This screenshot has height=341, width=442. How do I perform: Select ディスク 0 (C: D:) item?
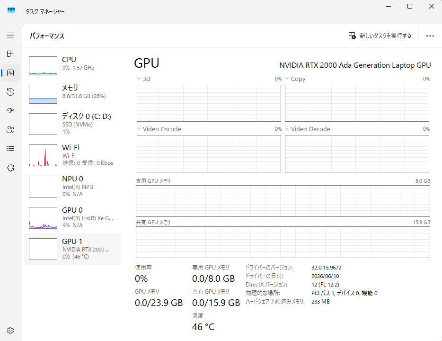[72, 124]
